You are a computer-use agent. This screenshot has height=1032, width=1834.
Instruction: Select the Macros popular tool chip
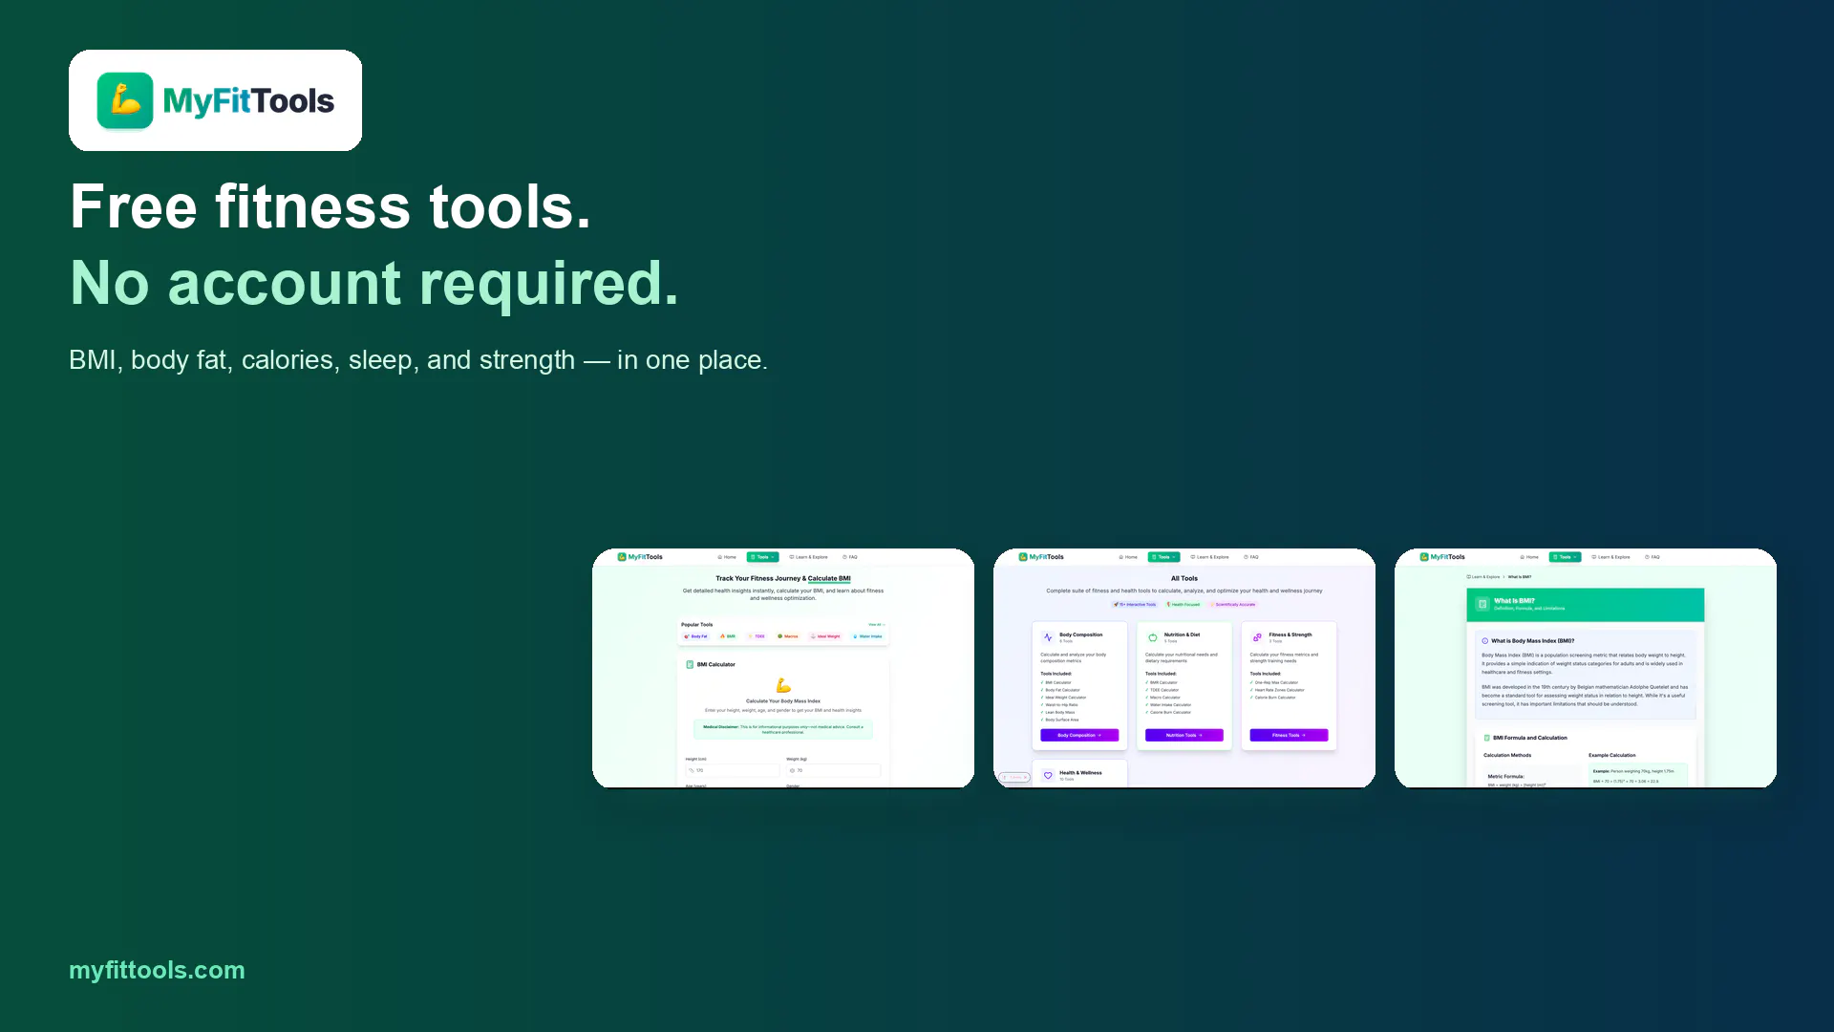(787, 636)
